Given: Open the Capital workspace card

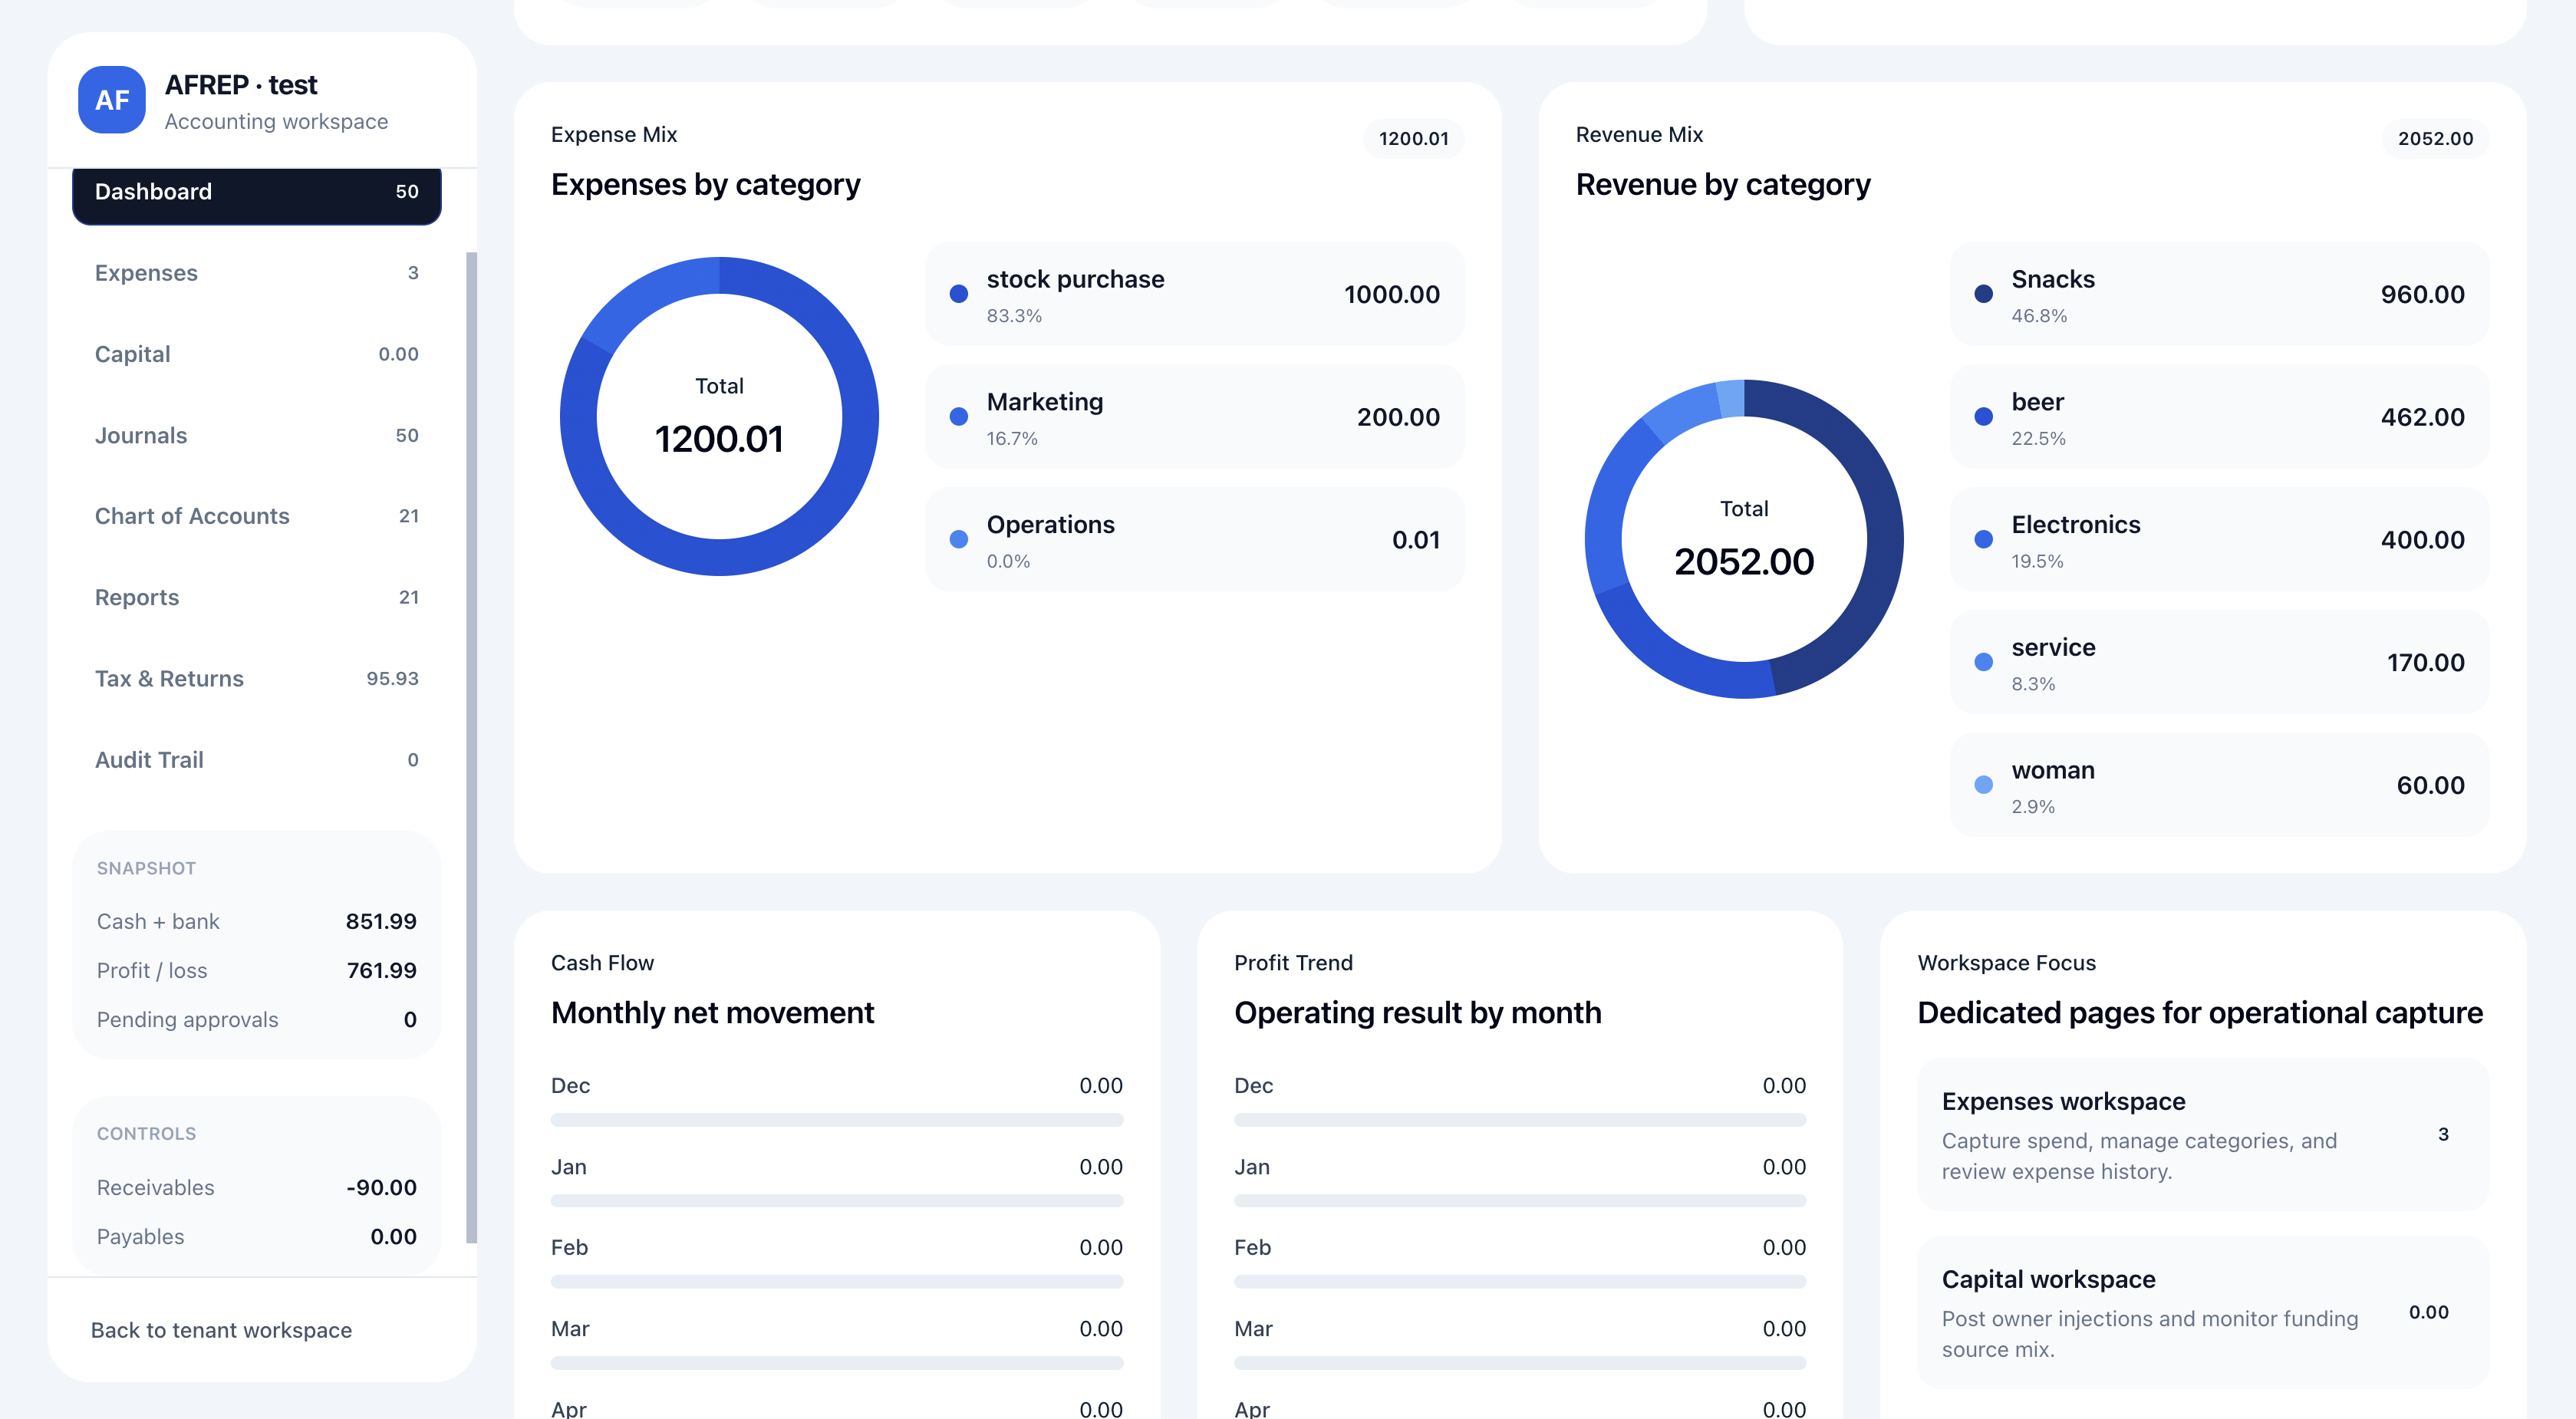Looking at the screenshot, I should (x=2202, y=1313).
